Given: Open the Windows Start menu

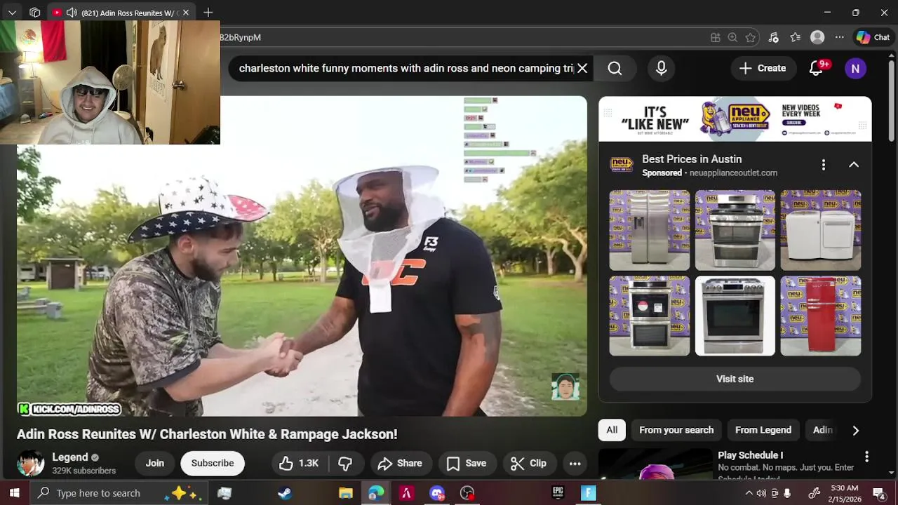Looking at the screenshot, I should pos(14,493).
